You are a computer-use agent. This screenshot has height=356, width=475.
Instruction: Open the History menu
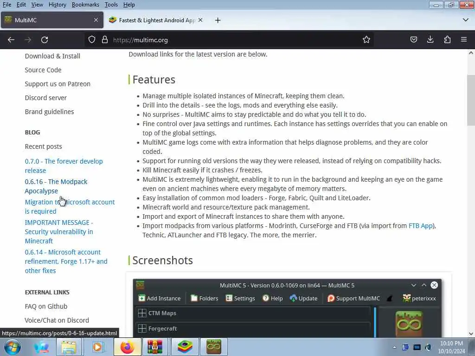pos(57,5)
